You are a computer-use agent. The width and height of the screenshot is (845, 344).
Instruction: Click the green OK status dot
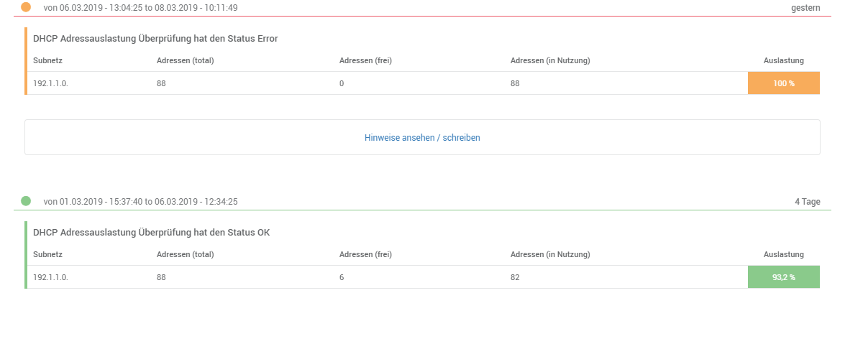[x=26, y=201]
